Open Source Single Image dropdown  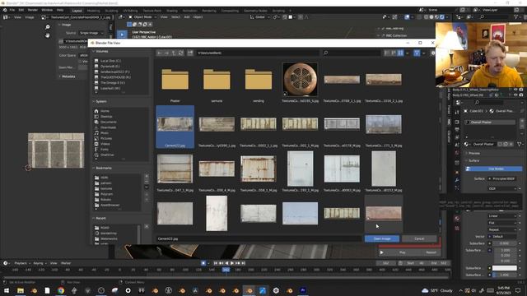[91, 33]
